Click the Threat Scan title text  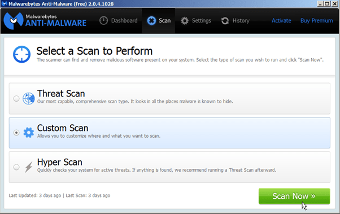61,94
